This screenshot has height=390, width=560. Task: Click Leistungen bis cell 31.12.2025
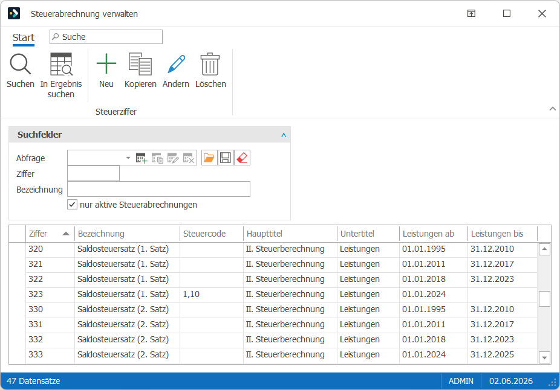coord(502,355)
